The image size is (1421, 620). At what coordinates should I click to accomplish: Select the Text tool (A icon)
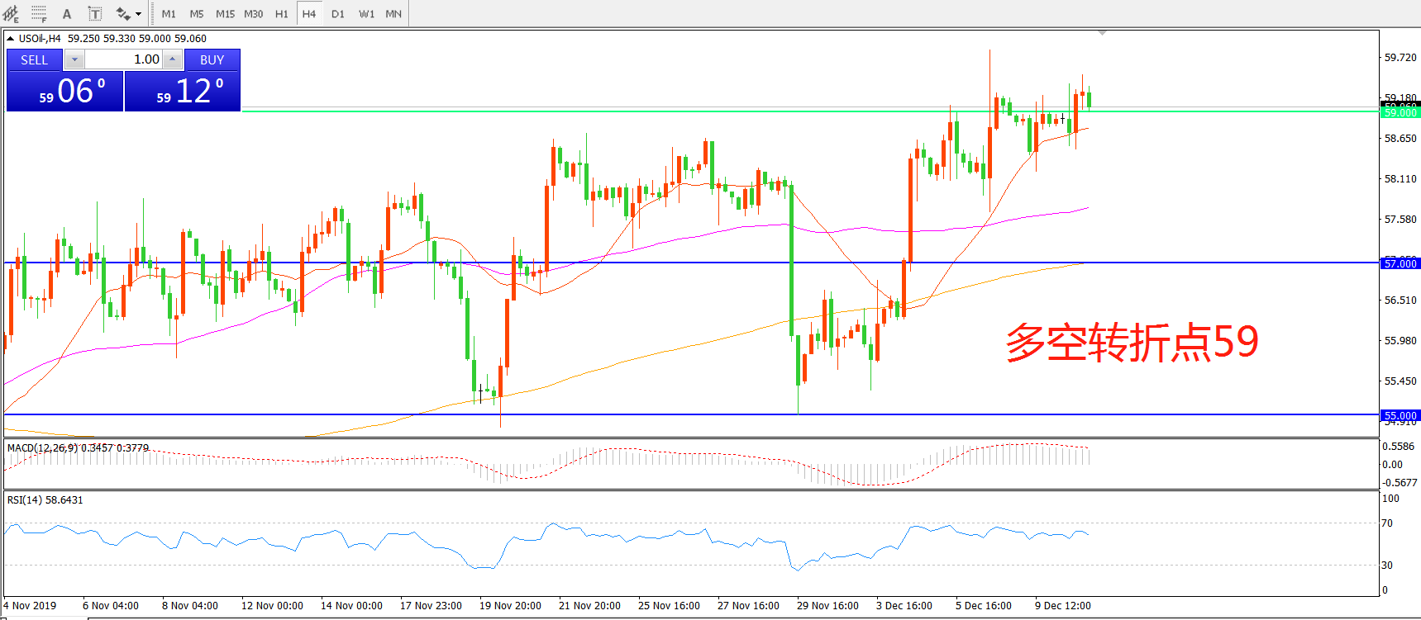pos(67,14)
